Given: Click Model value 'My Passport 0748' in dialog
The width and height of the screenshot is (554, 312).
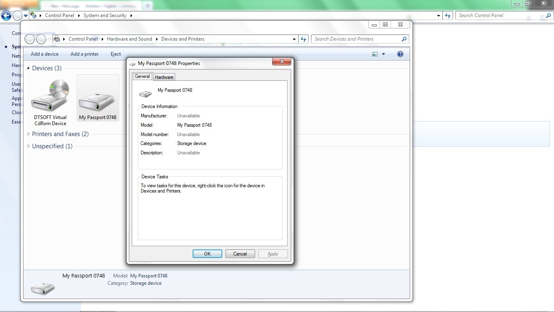Looking at the screenshot, I should (x=195, y=125).
